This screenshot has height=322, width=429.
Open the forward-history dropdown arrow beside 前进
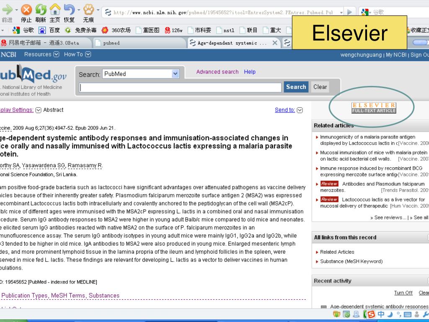point(16,10)
